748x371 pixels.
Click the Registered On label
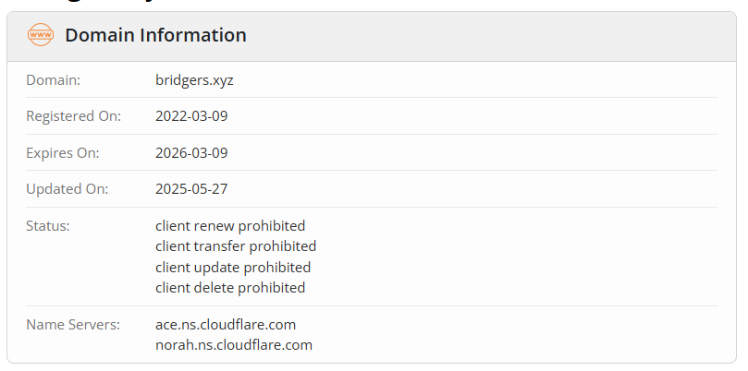(74, 116)
